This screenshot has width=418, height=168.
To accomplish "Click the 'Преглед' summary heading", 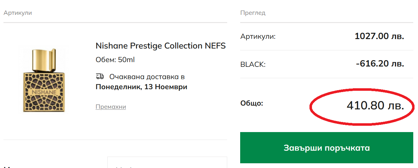I will 253,13.
